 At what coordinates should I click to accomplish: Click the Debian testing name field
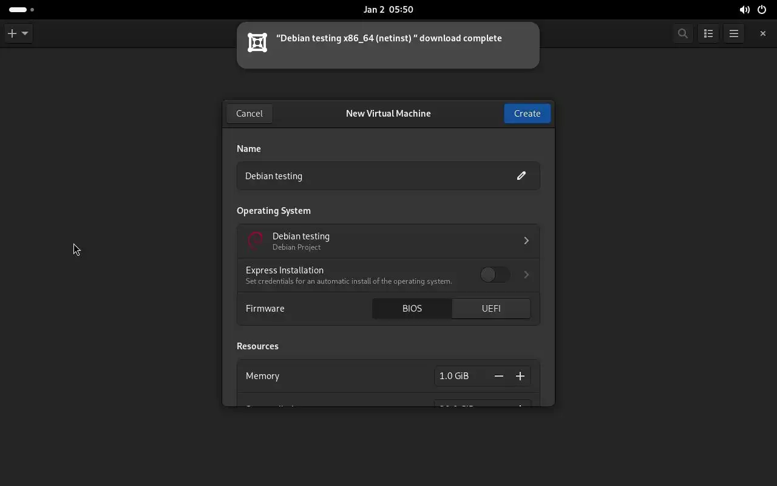(x=388, y=176)
